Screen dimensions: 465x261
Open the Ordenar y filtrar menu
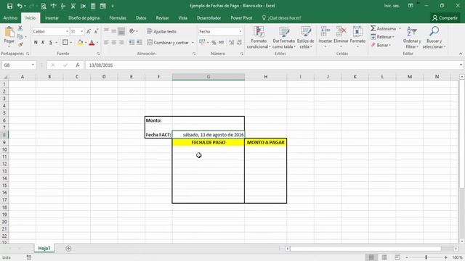412,38
